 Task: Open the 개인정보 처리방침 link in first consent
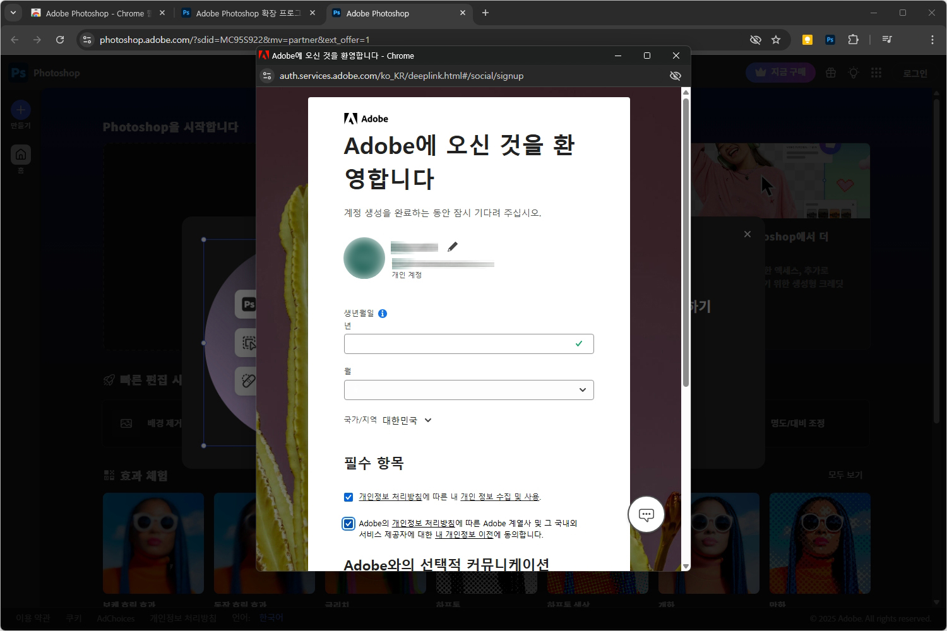390,497
